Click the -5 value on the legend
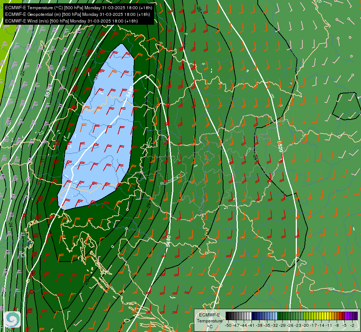The height and width of the screenshot is (332, 361). tap(344, 325)
